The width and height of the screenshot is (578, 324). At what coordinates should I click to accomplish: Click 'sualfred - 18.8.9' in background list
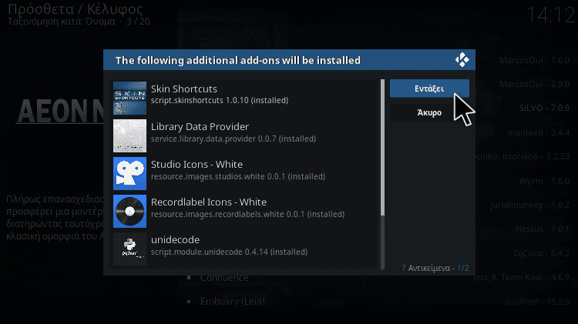(x=537, y=302)
